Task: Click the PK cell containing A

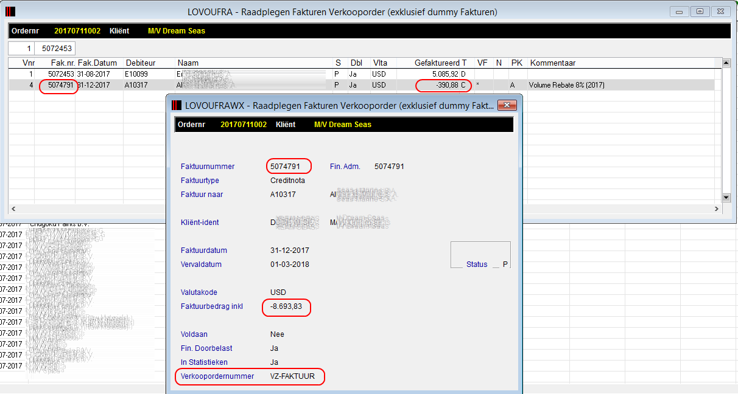Action: coord(513,85)
